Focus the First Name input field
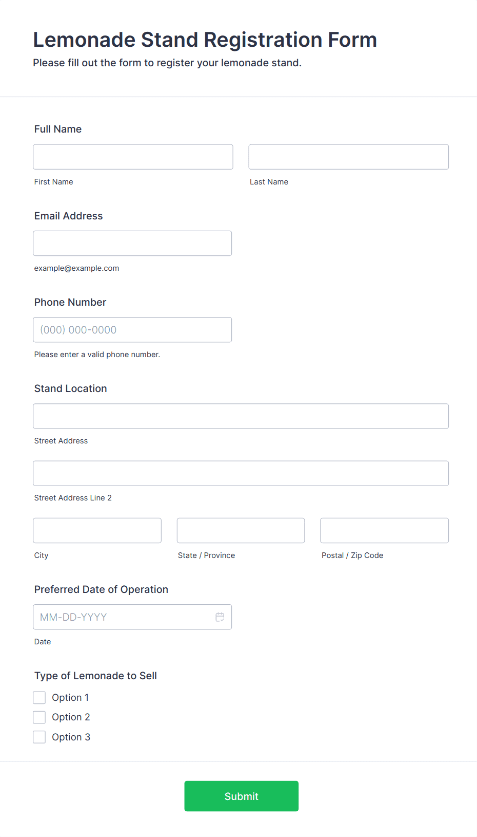This screenshot has height=837, width=477. [x=133, y=157]
